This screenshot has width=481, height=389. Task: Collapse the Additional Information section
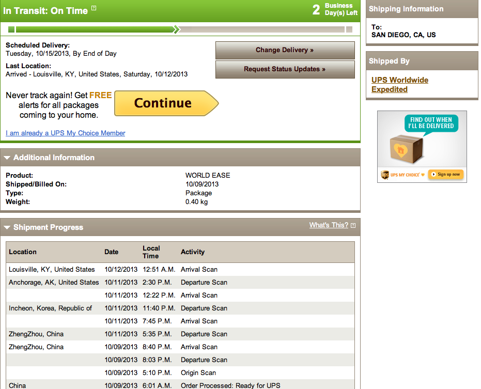tap(7, 158)
